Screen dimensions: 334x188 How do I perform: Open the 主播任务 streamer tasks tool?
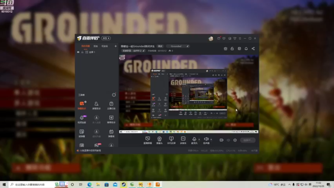111,105
